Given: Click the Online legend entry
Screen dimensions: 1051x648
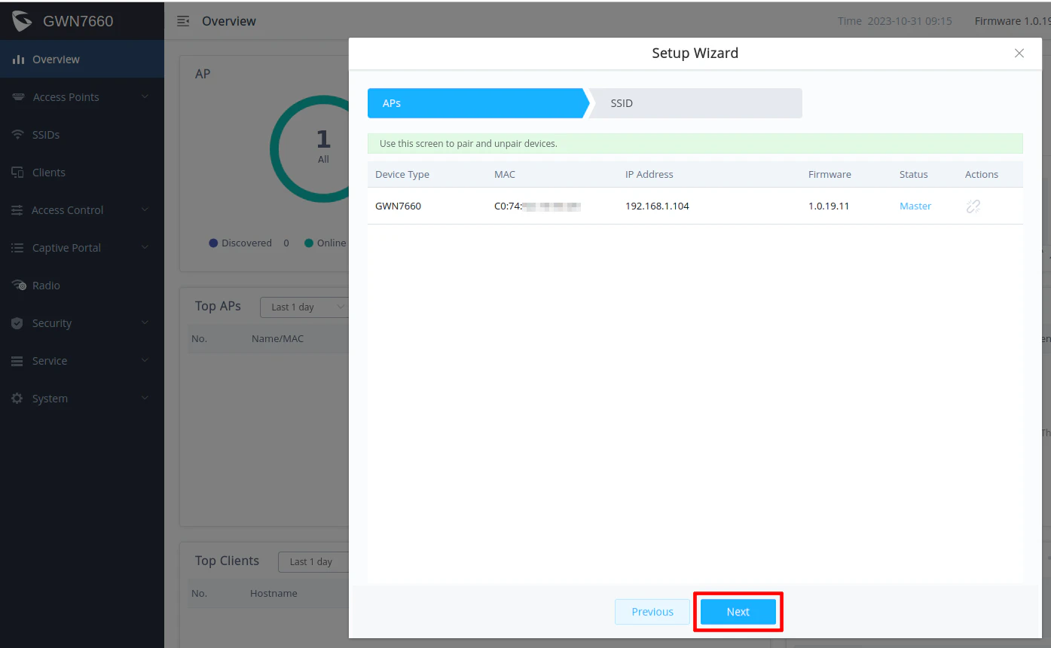Looking at the screenshot, I should 325,243.
